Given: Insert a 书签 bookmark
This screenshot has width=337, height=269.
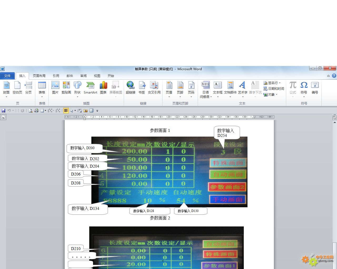Looking at the screenshot, I should [x=142, y=87].
